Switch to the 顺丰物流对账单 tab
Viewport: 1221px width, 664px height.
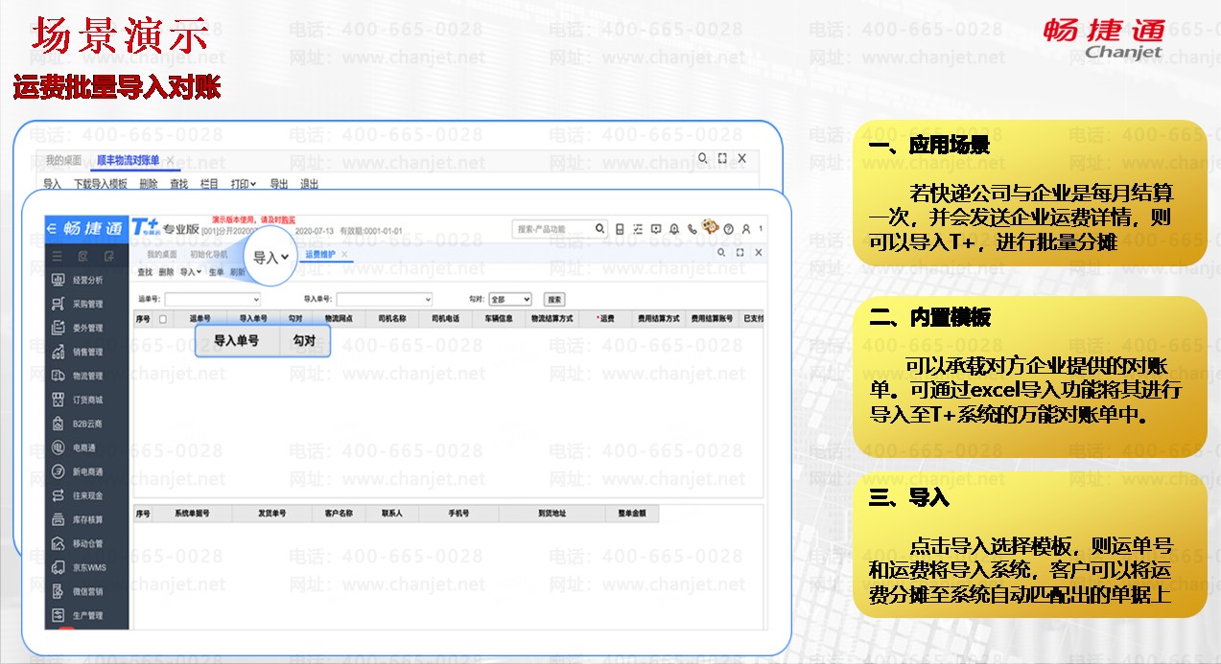[x=129, y=160]
